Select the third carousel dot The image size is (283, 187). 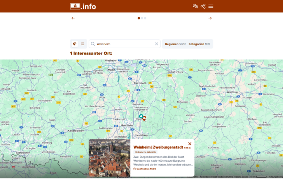pos(145,18)
